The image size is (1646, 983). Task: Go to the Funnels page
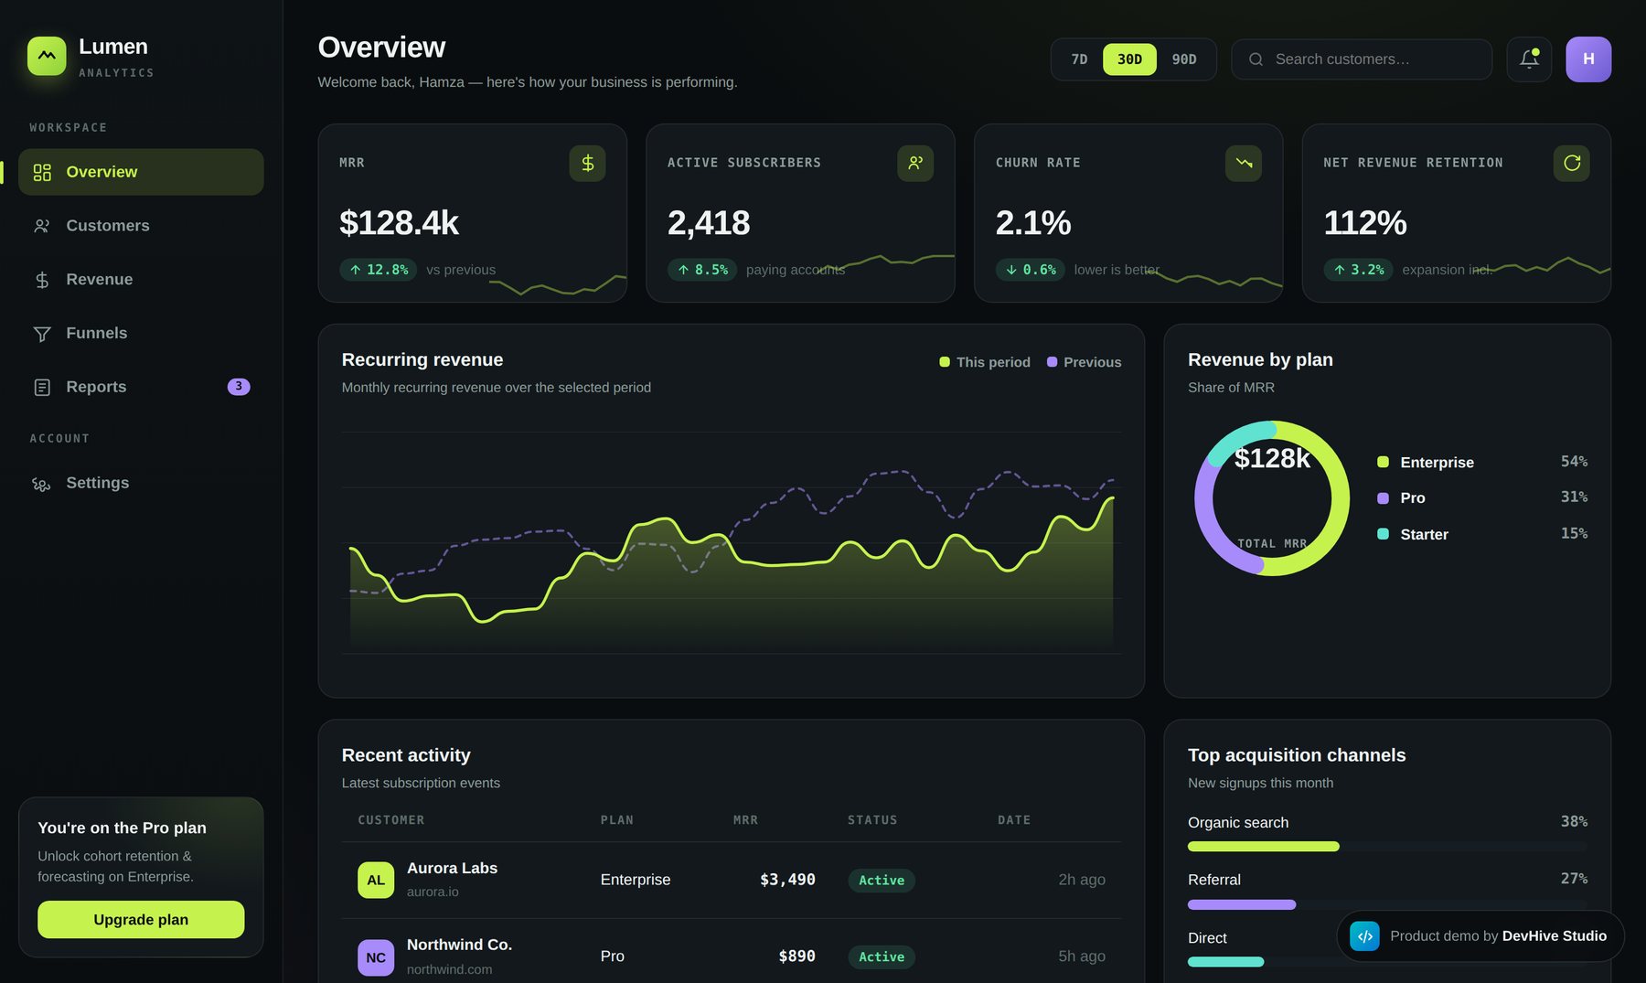point(141,334)
